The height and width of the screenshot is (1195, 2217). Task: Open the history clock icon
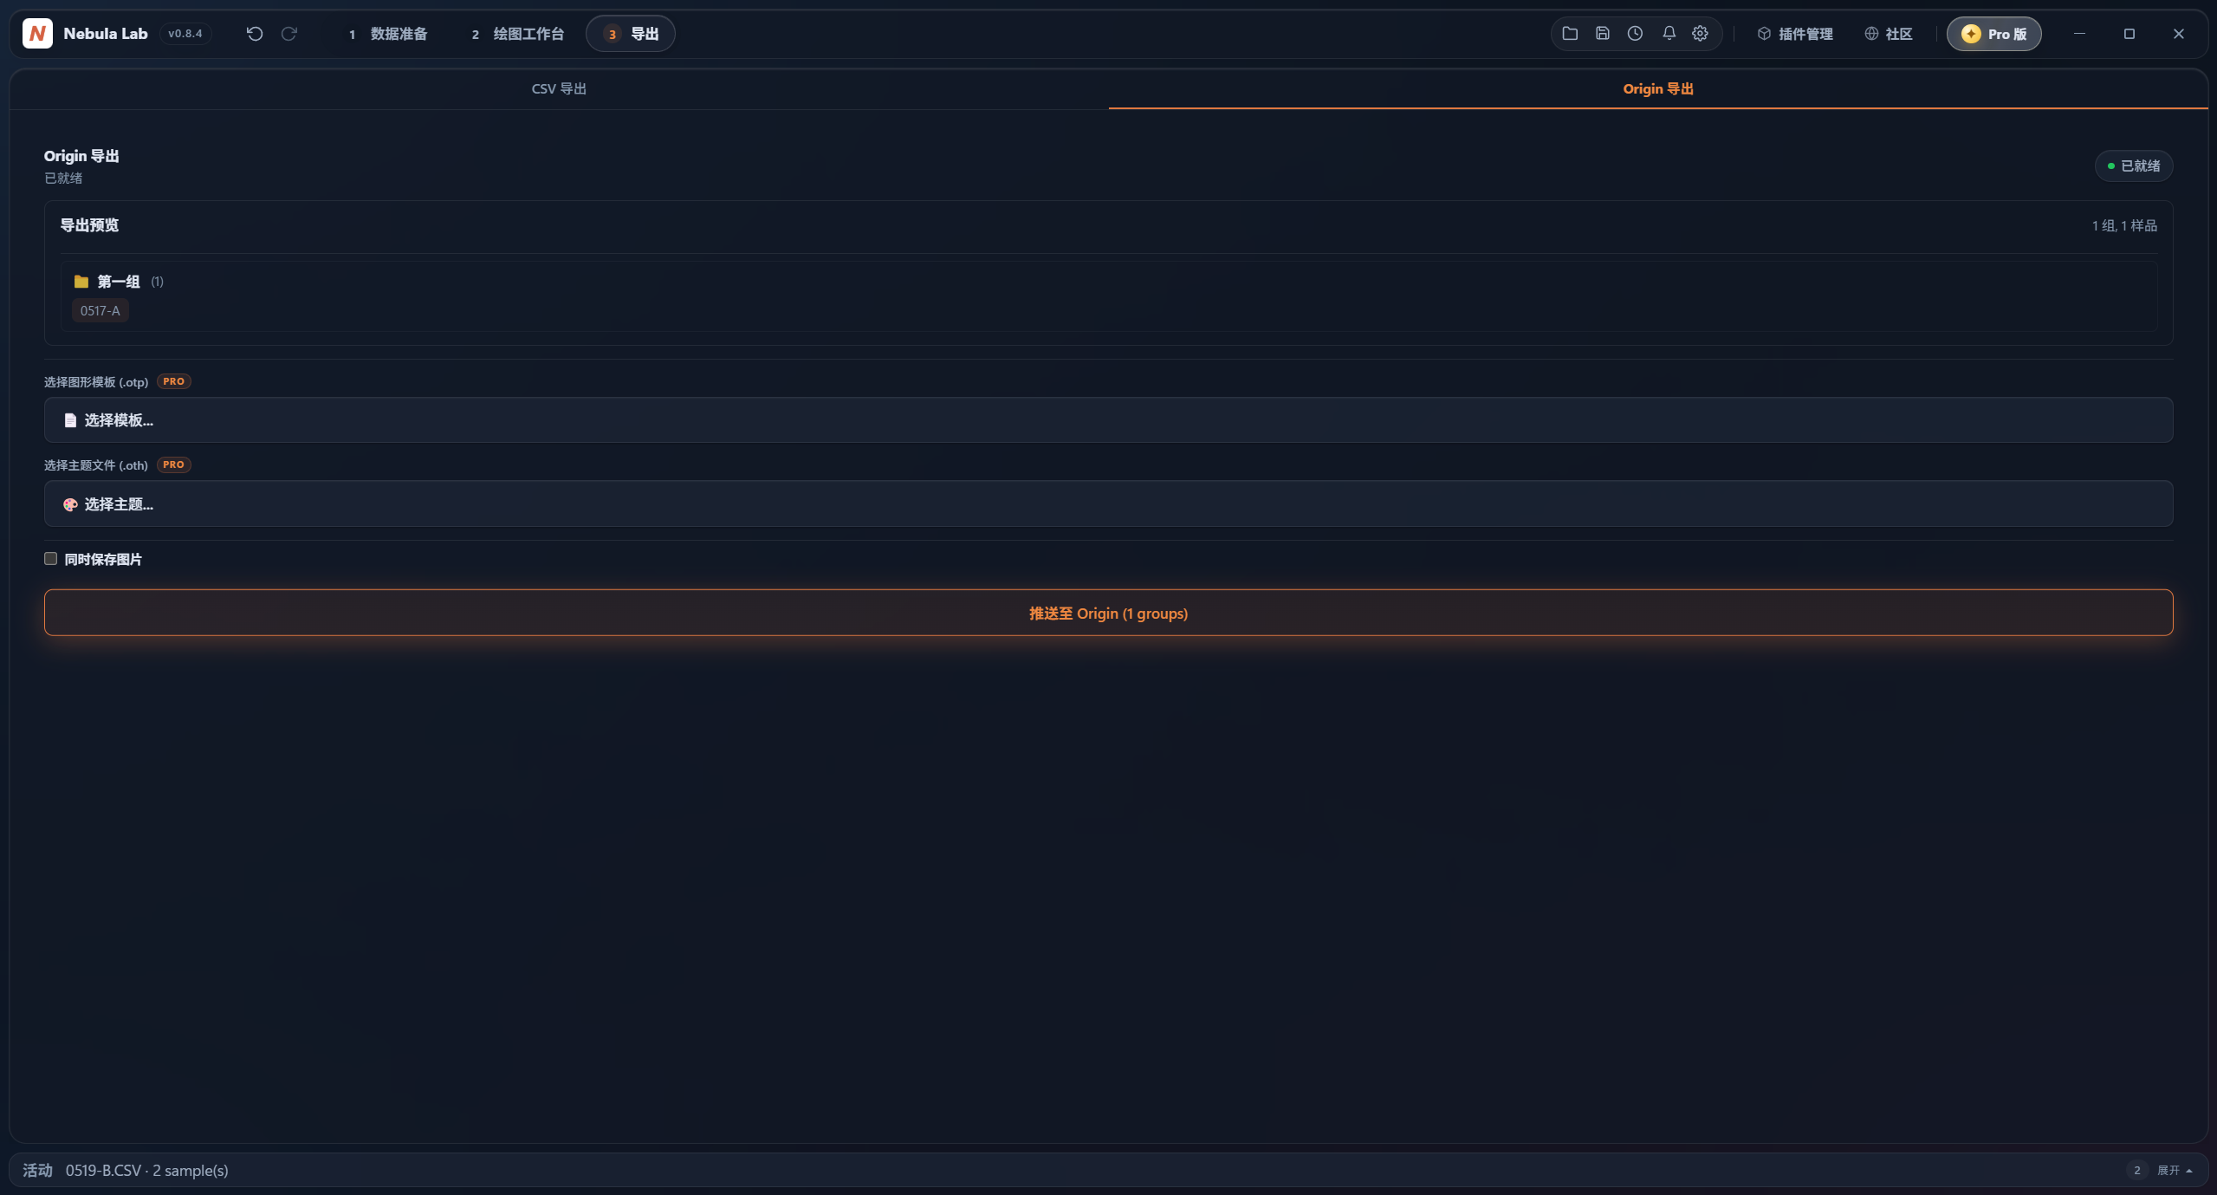[x=1635, y=34]
